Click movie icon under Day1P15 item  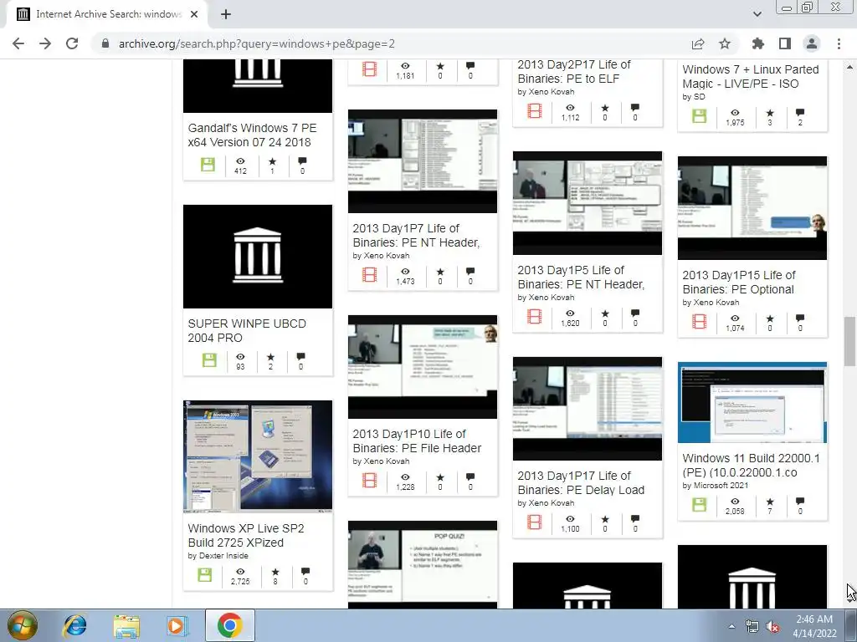(700, 322)
